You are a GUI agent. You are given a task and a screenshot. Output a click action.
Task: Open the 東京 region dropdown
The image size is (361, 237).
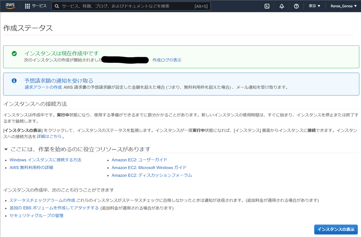pyautogui.click(x=315, y=6)
